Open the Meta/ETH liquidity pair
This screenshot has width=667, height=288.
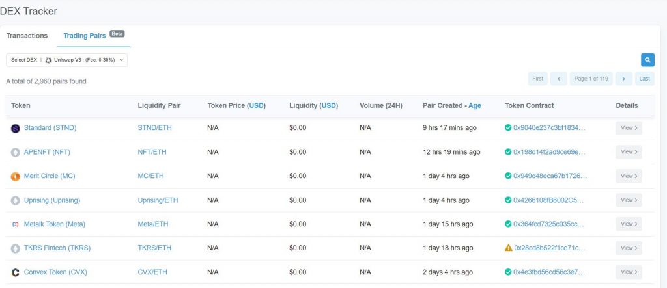pyautogui.click(x=152, y=224)
